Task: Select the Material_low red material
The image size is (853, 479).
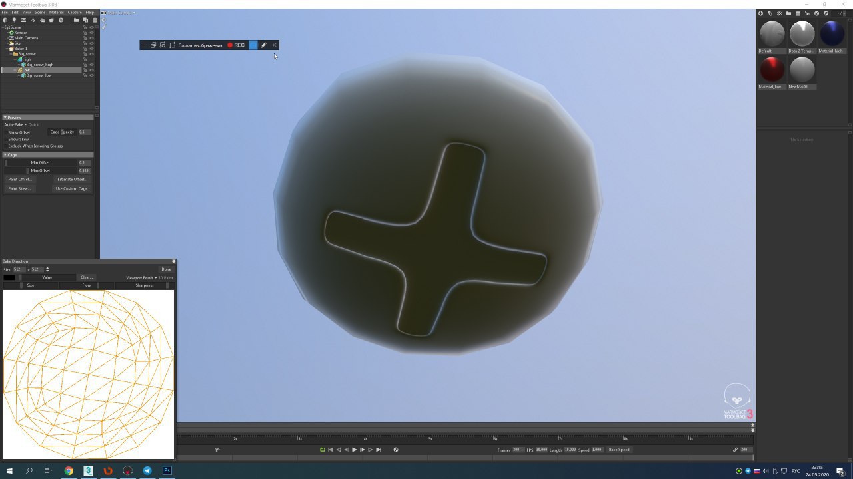Action: tap(772, 69)
